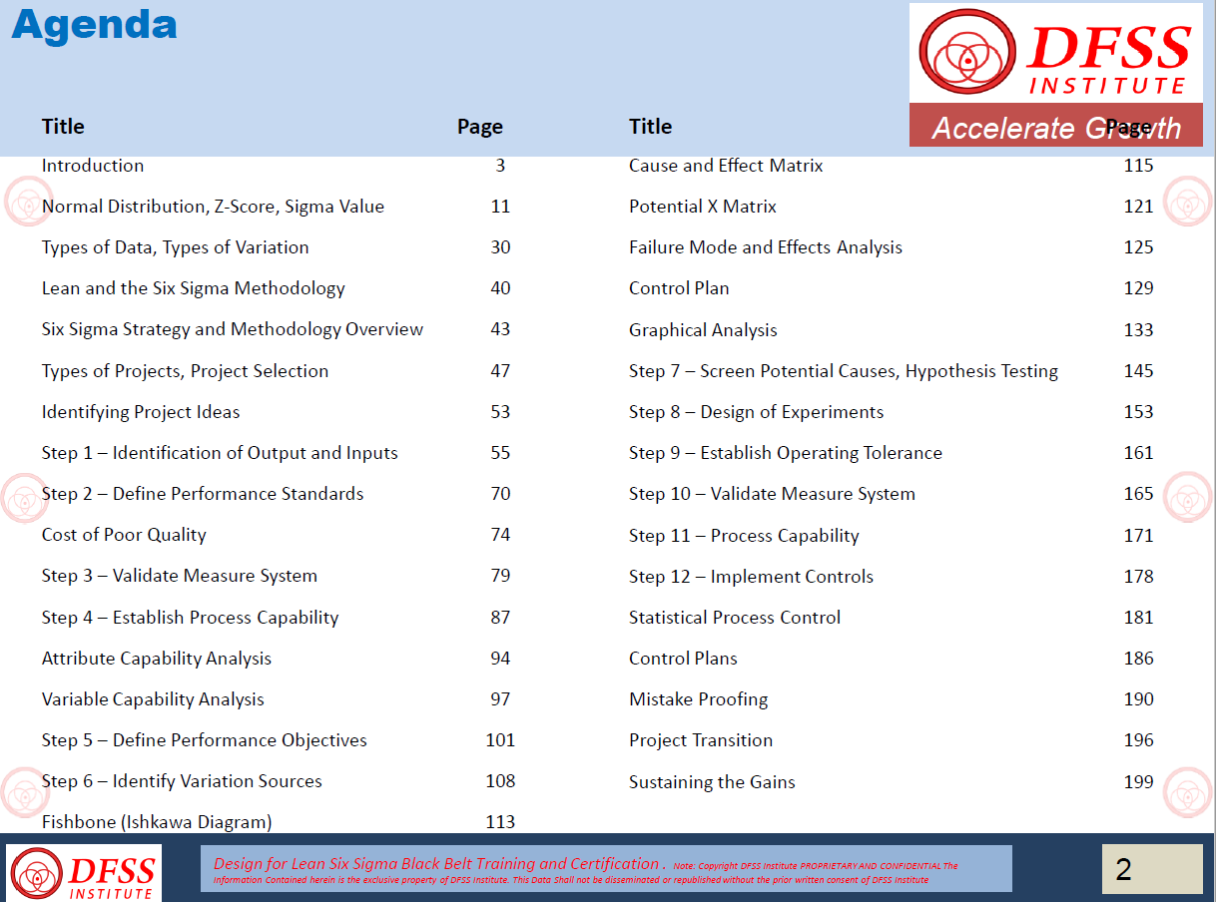
Task: Click the DFSS Institute logo above Accelerate Growth
Action: [x=1055, y=53]
